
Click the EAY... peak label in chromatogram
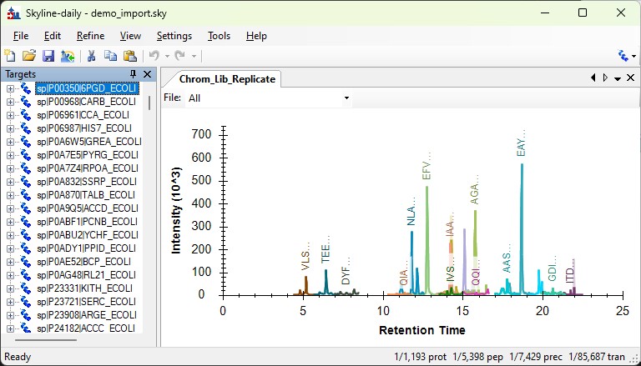click(521, 143)
